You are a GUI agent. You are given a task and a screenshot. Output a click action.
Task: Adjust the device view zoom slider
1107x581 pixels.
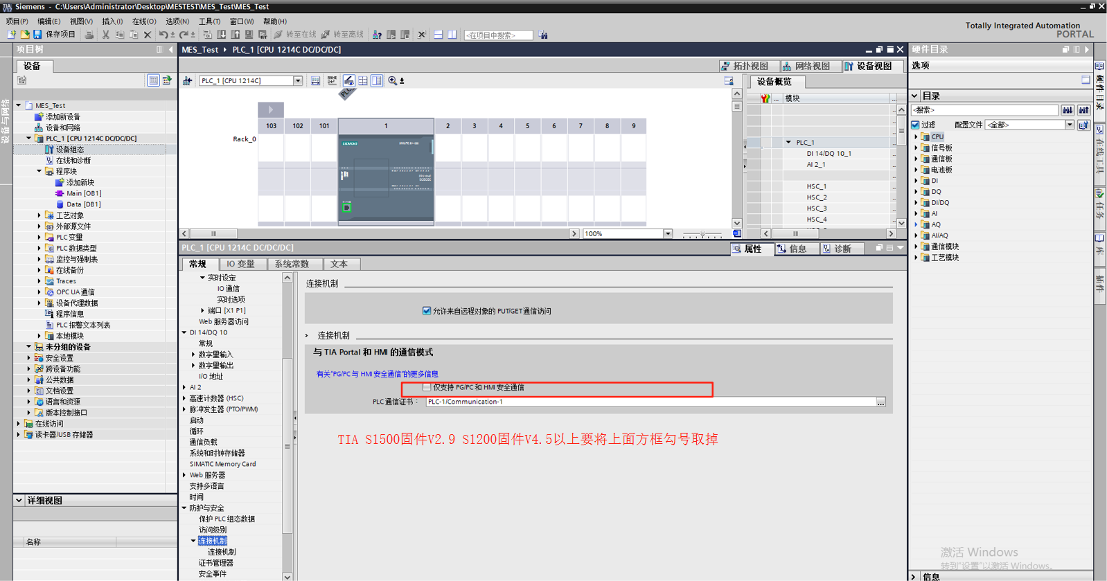coord(702,234)
